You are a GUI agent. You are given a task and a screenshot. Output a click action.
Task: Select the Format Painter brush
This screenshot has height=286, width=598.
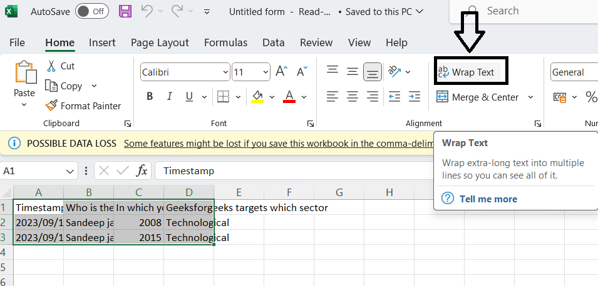[83, 106]
